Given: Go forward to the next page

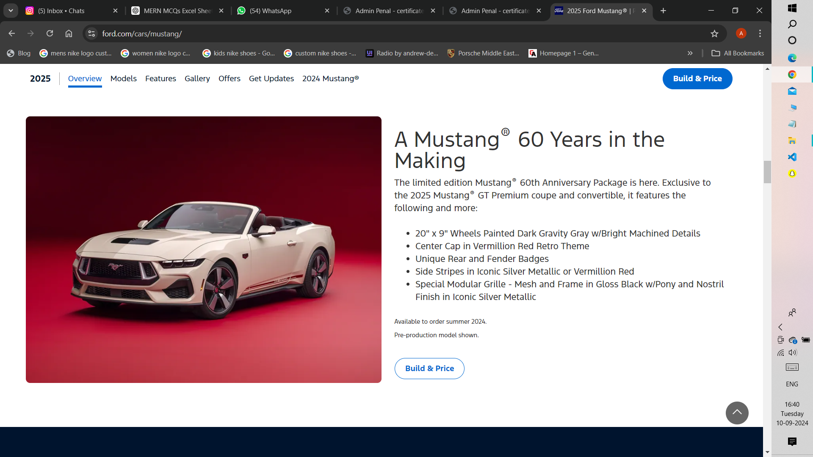Looking at the screenshot, I should click(x=30, y=33).
